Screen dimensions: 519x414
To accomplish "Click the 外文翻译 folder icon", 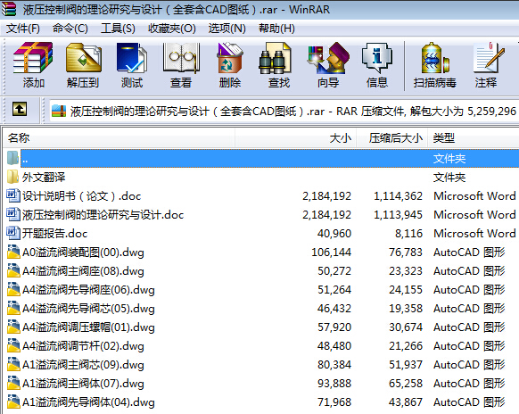I will coord(12,177).
